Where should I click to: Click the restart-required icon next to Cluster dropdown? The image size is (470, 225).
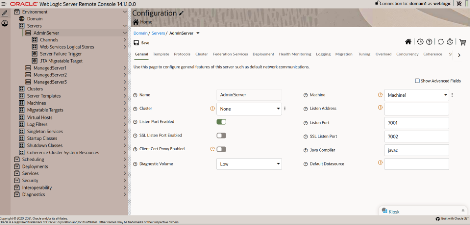(x=213, y=109)
